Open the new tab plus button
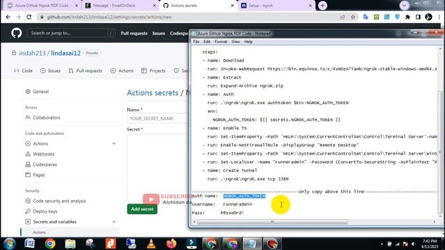Image resolution: width=445 pixels, height=250 pixels. [x=323, y=6]
